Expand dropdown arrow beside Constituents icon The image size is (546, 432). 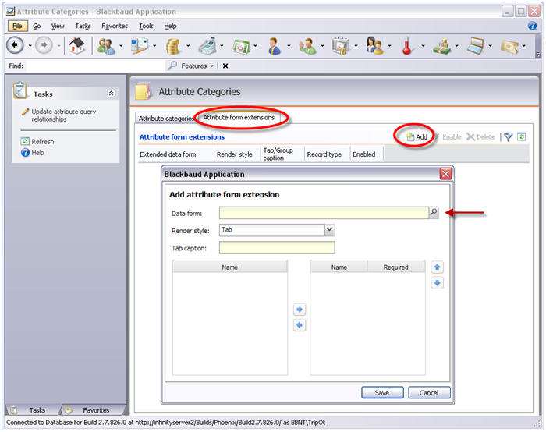121,45
